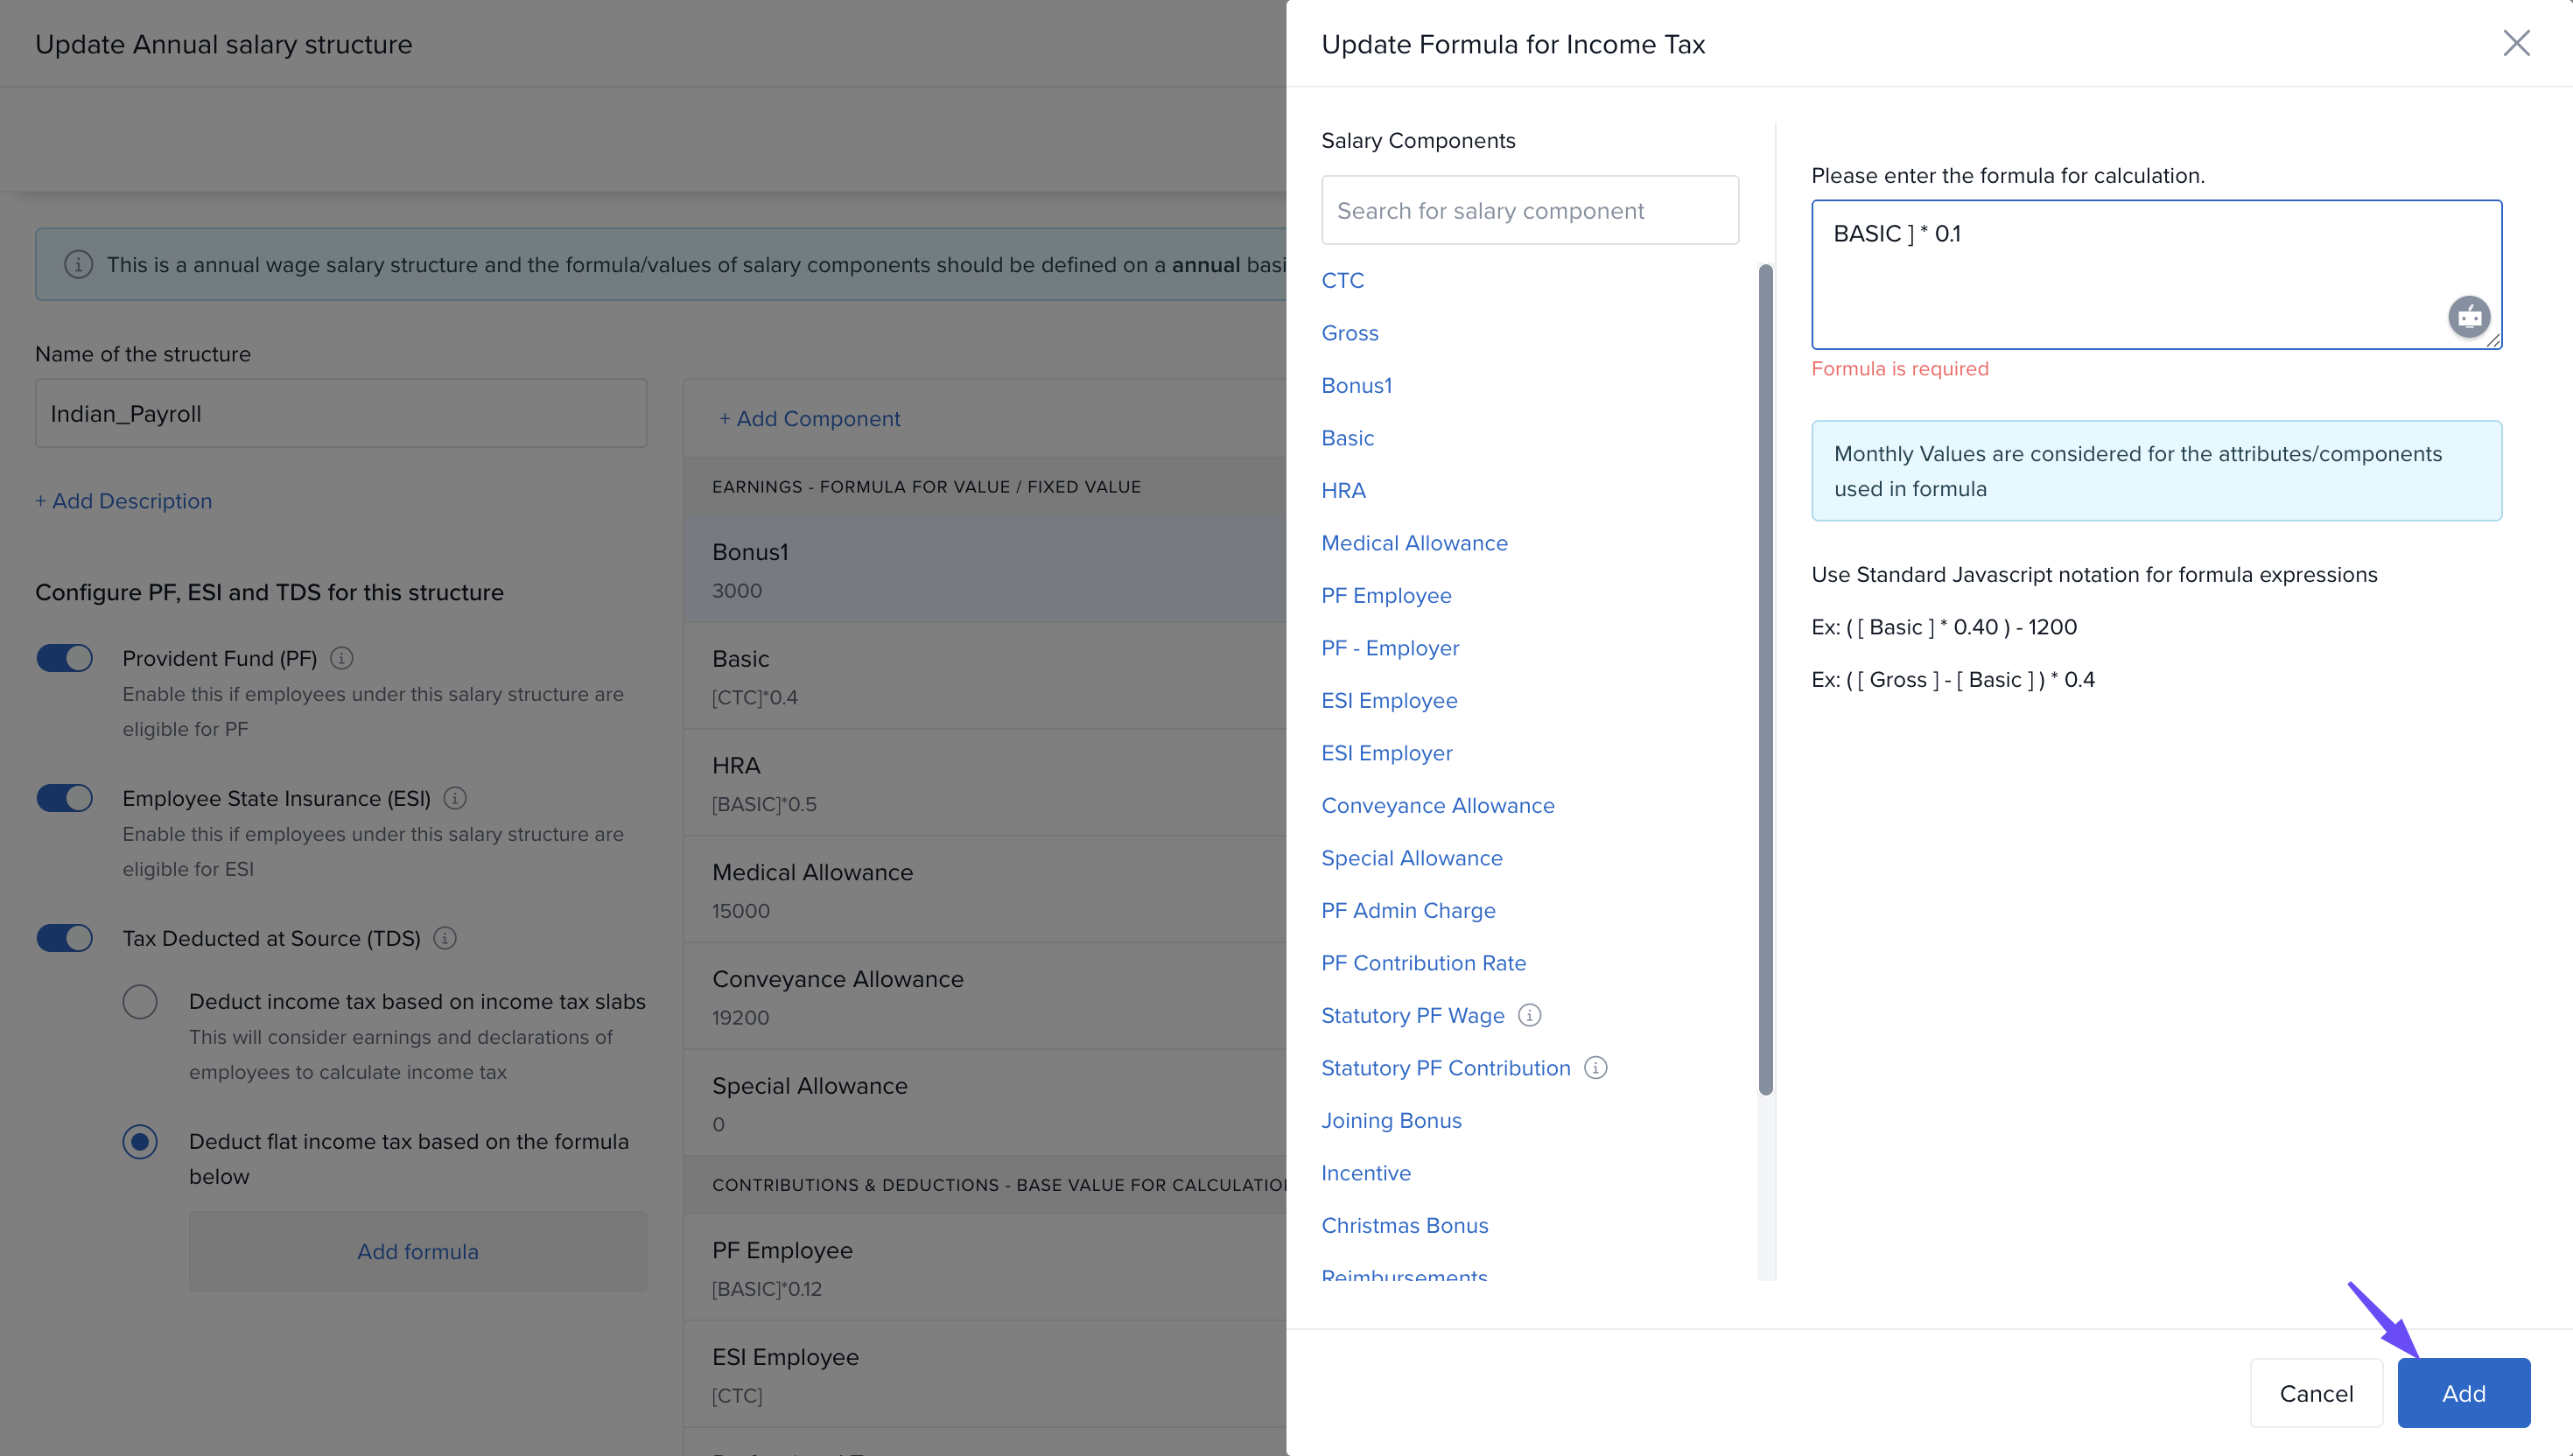Image resolution: width=2573 pixels, height=1456 pixels.
Task: Click info icon beside Statutory PF Contribution
Action: point(1595,1068)
